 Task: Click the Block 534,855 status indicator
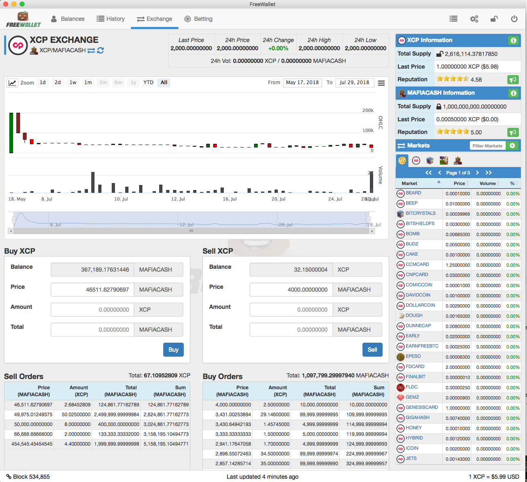click(x=28, y=477)
